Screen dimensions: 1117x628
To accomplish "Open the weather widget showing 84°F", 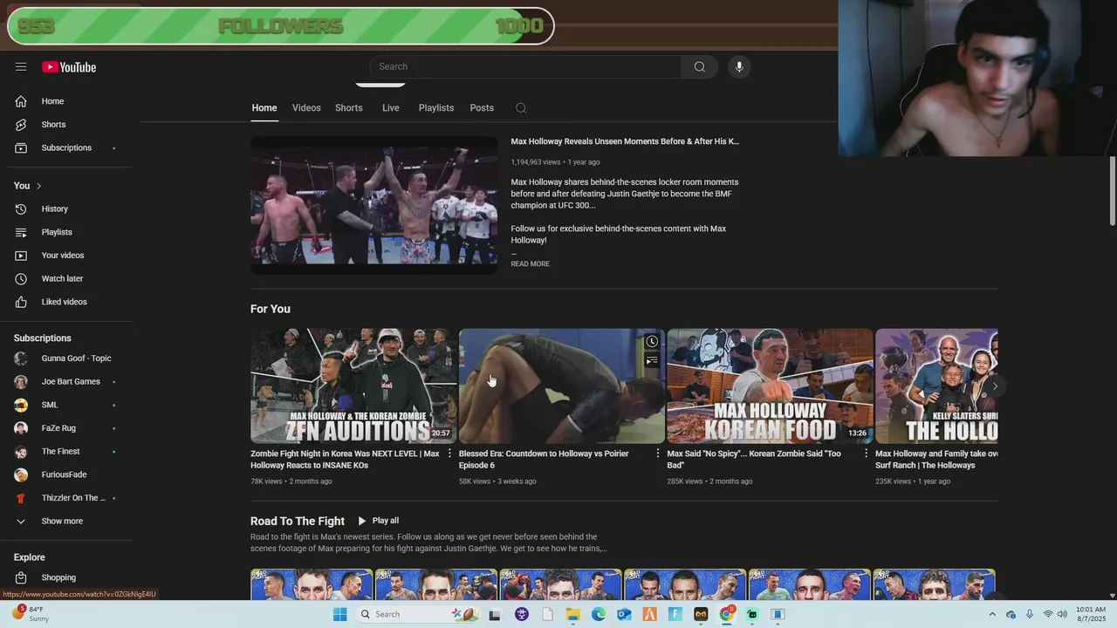I will pyautogui.click(x=31, y=614).
